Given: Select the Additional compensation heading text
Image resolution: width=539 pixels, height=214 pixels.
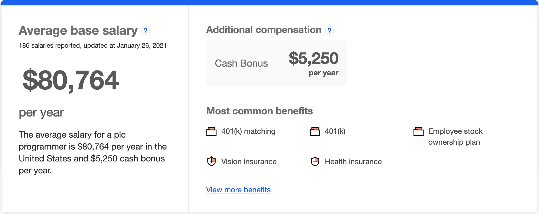Looking at the screenshot, I should [x=264, y=30].
